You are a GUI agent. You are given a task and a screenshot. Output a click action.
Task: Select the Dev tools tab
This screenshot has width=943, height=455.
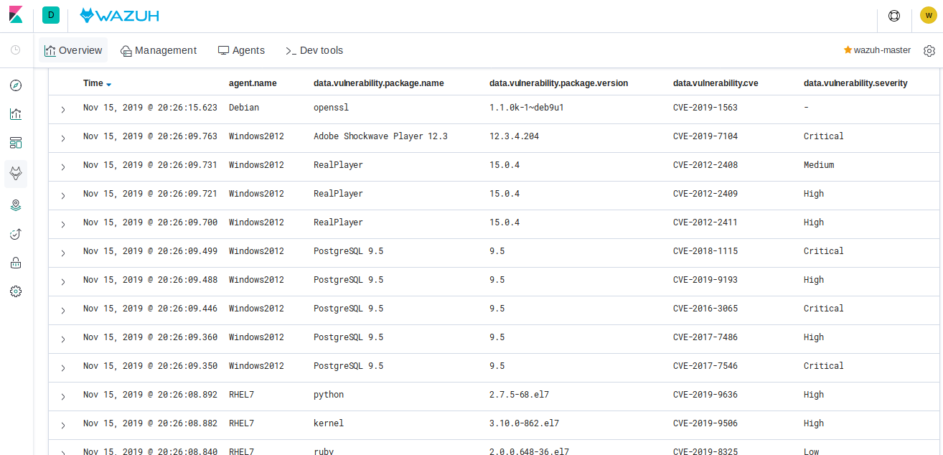(x=314, y=50)
